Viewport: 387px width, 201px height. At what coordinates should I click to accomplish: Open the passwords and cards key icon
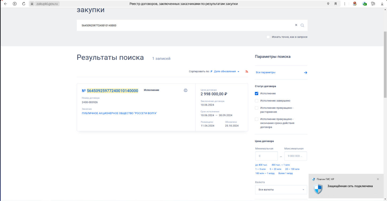(x=373, y=4)
